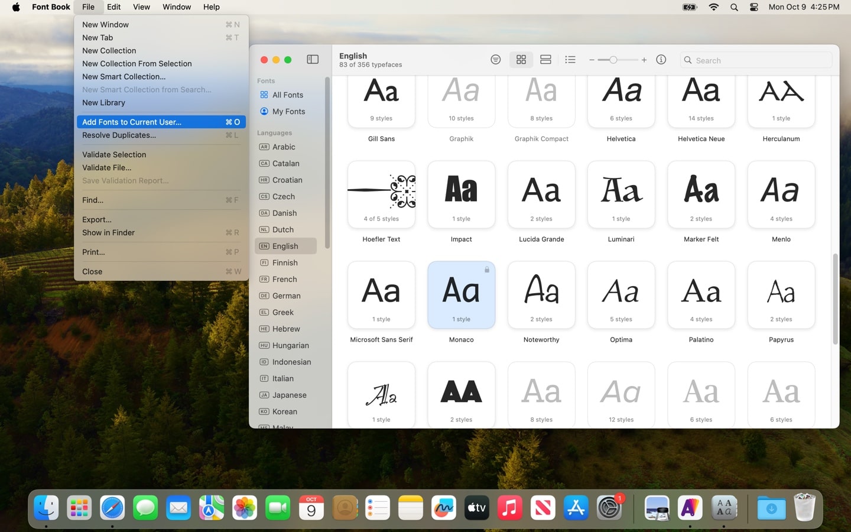851x532 pixels.
Task: Select the Optima font thumbnail
Action: (x=621, y=295)
